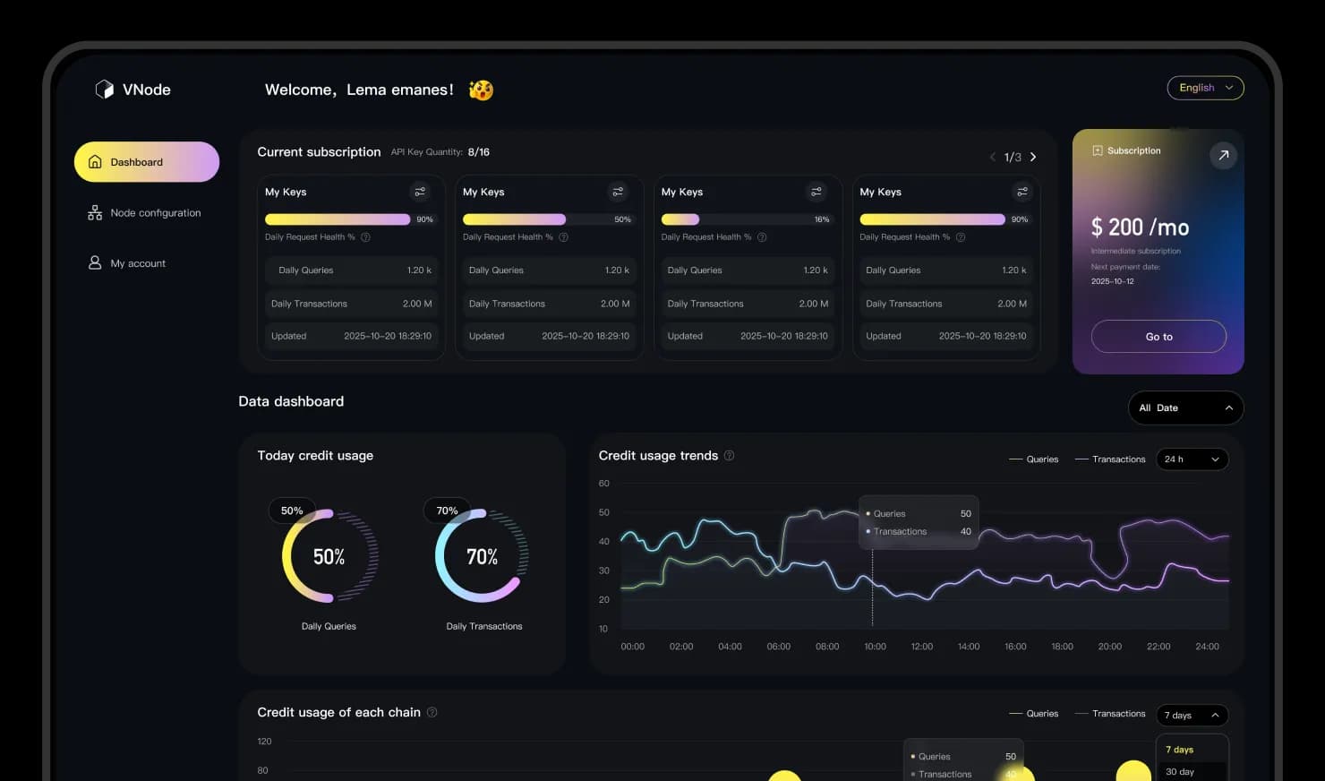
Task: Select the Node configuration sidebar icon
Action: pos(95,213)
